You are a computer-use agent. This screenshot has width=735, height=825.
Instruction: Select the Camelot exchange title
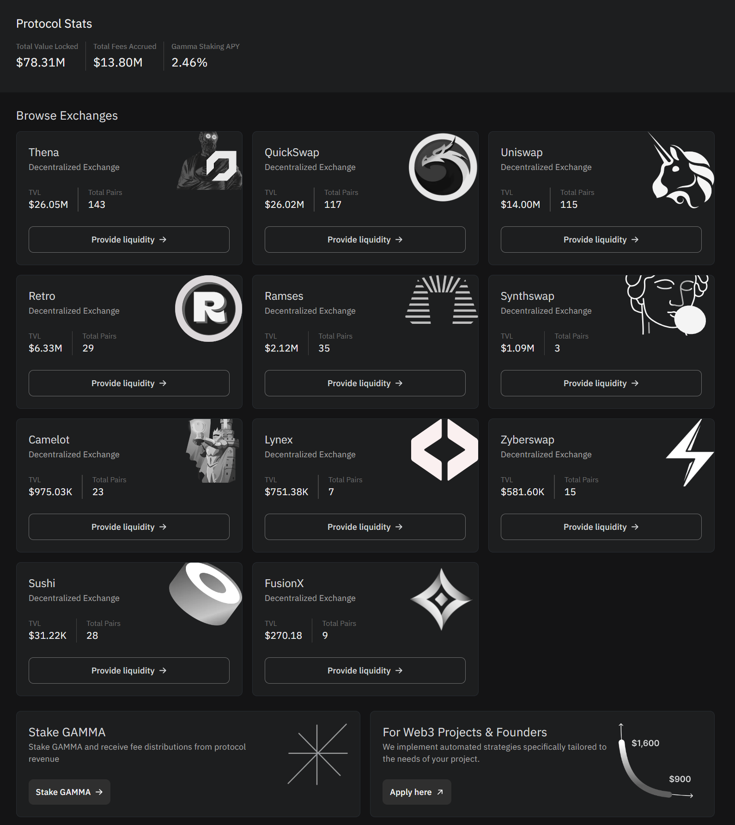click(x=49, y=440)
